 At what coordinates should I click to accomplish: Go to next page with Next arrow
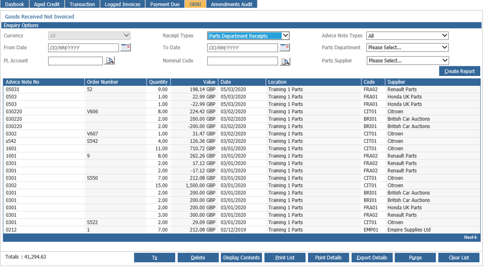[x=471, y=237]
